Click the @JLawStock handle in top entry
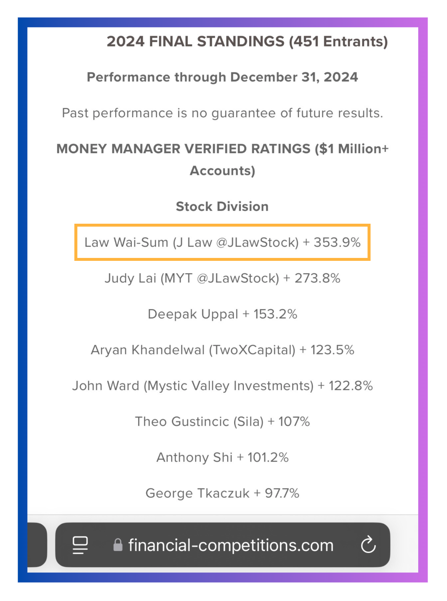This screenshot has height=601, width=447. (x=257, y=242)
